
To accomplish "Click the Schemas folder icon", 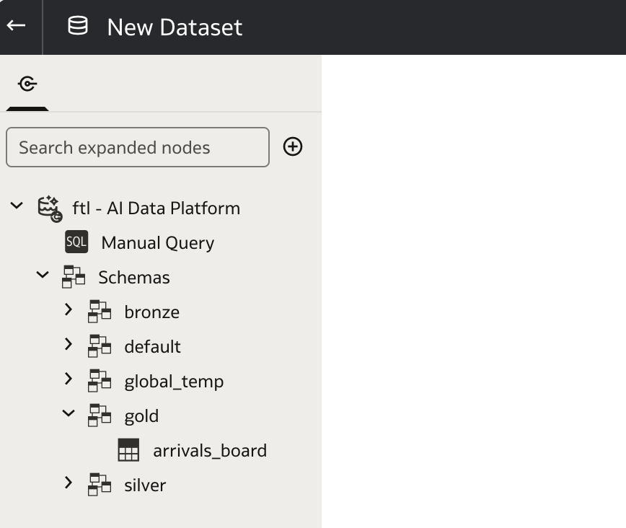I will coord(74,276).
